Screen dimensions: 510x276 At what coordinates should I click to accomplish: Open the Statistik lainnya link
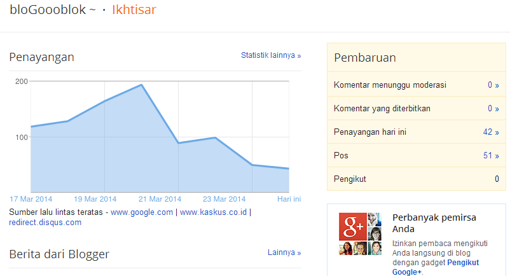point(271,55)
